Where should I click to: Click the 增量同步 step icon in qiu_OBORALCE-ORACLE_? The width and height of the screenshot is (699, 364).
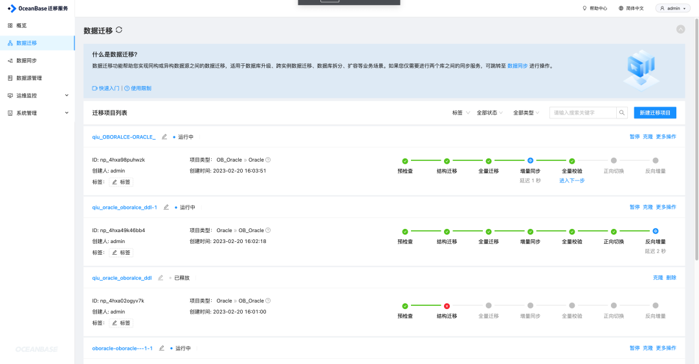click(x=530, y=160)
